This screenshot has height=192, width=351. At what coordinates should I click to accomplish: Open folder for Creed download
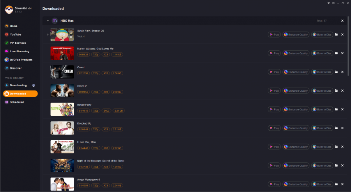[x=336, y=72]
